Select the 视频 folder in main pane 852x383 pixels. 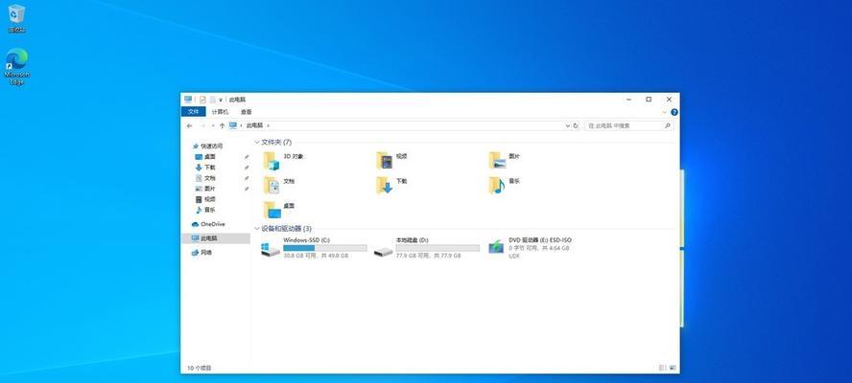[391, 161]
